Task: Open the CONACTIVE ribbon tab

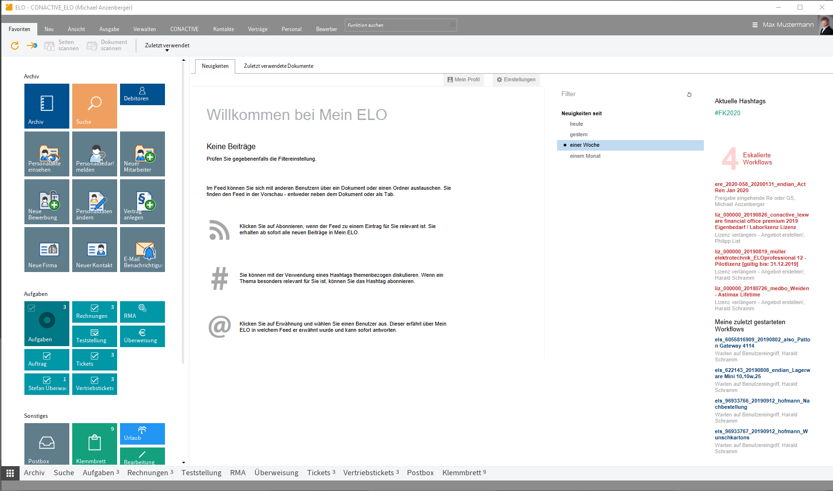Action: point(184,29)
